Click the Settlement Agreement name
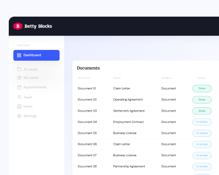The width and height of the screenshot is (219, 175). click(x=129, y=111)
